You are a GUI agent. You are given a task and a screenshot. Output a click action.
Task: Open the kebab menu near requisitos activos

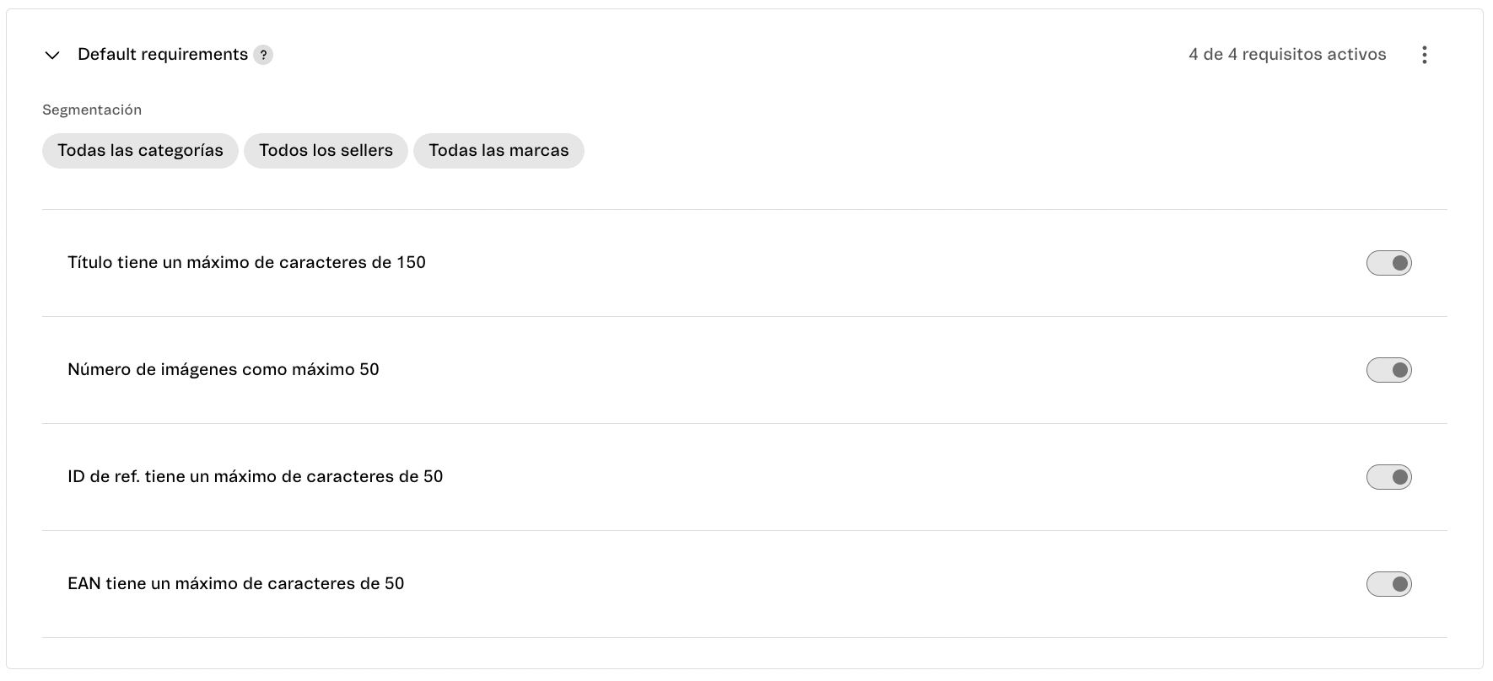(1425, 54)
